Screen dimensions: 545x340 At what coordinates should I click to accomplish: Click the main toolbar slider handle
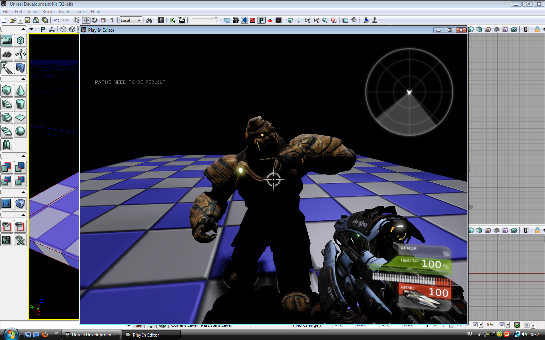coord(216,20)
